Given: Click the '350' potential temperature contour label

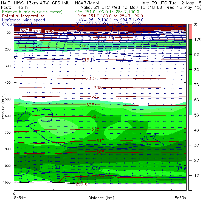Looking at the screenshot, I should coord(85,47).
